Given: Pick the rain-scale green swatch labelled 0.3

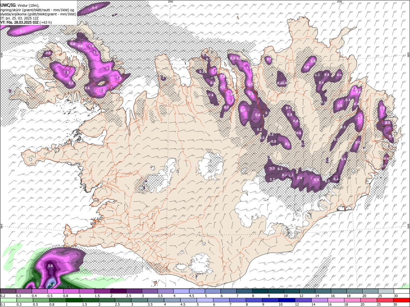Looking at the screenshot, I should (25, 300).
